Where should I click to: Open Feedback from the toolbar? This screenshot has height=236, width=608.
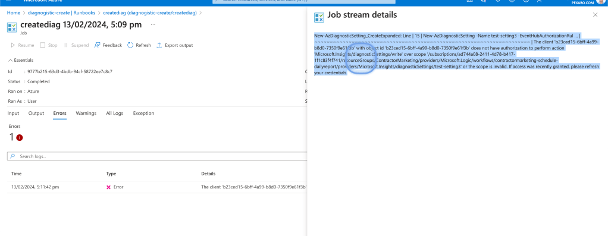click(x=108, y=45)
